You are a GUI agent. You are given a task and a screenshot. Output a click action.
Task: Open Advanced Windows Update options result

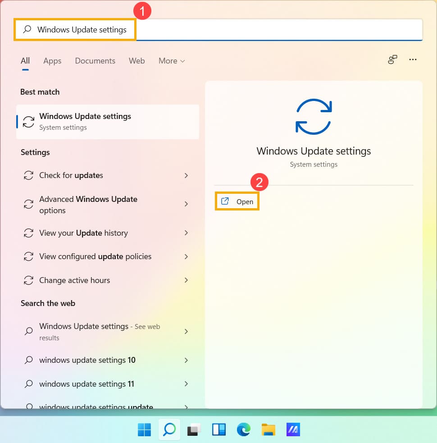point(88,205)
